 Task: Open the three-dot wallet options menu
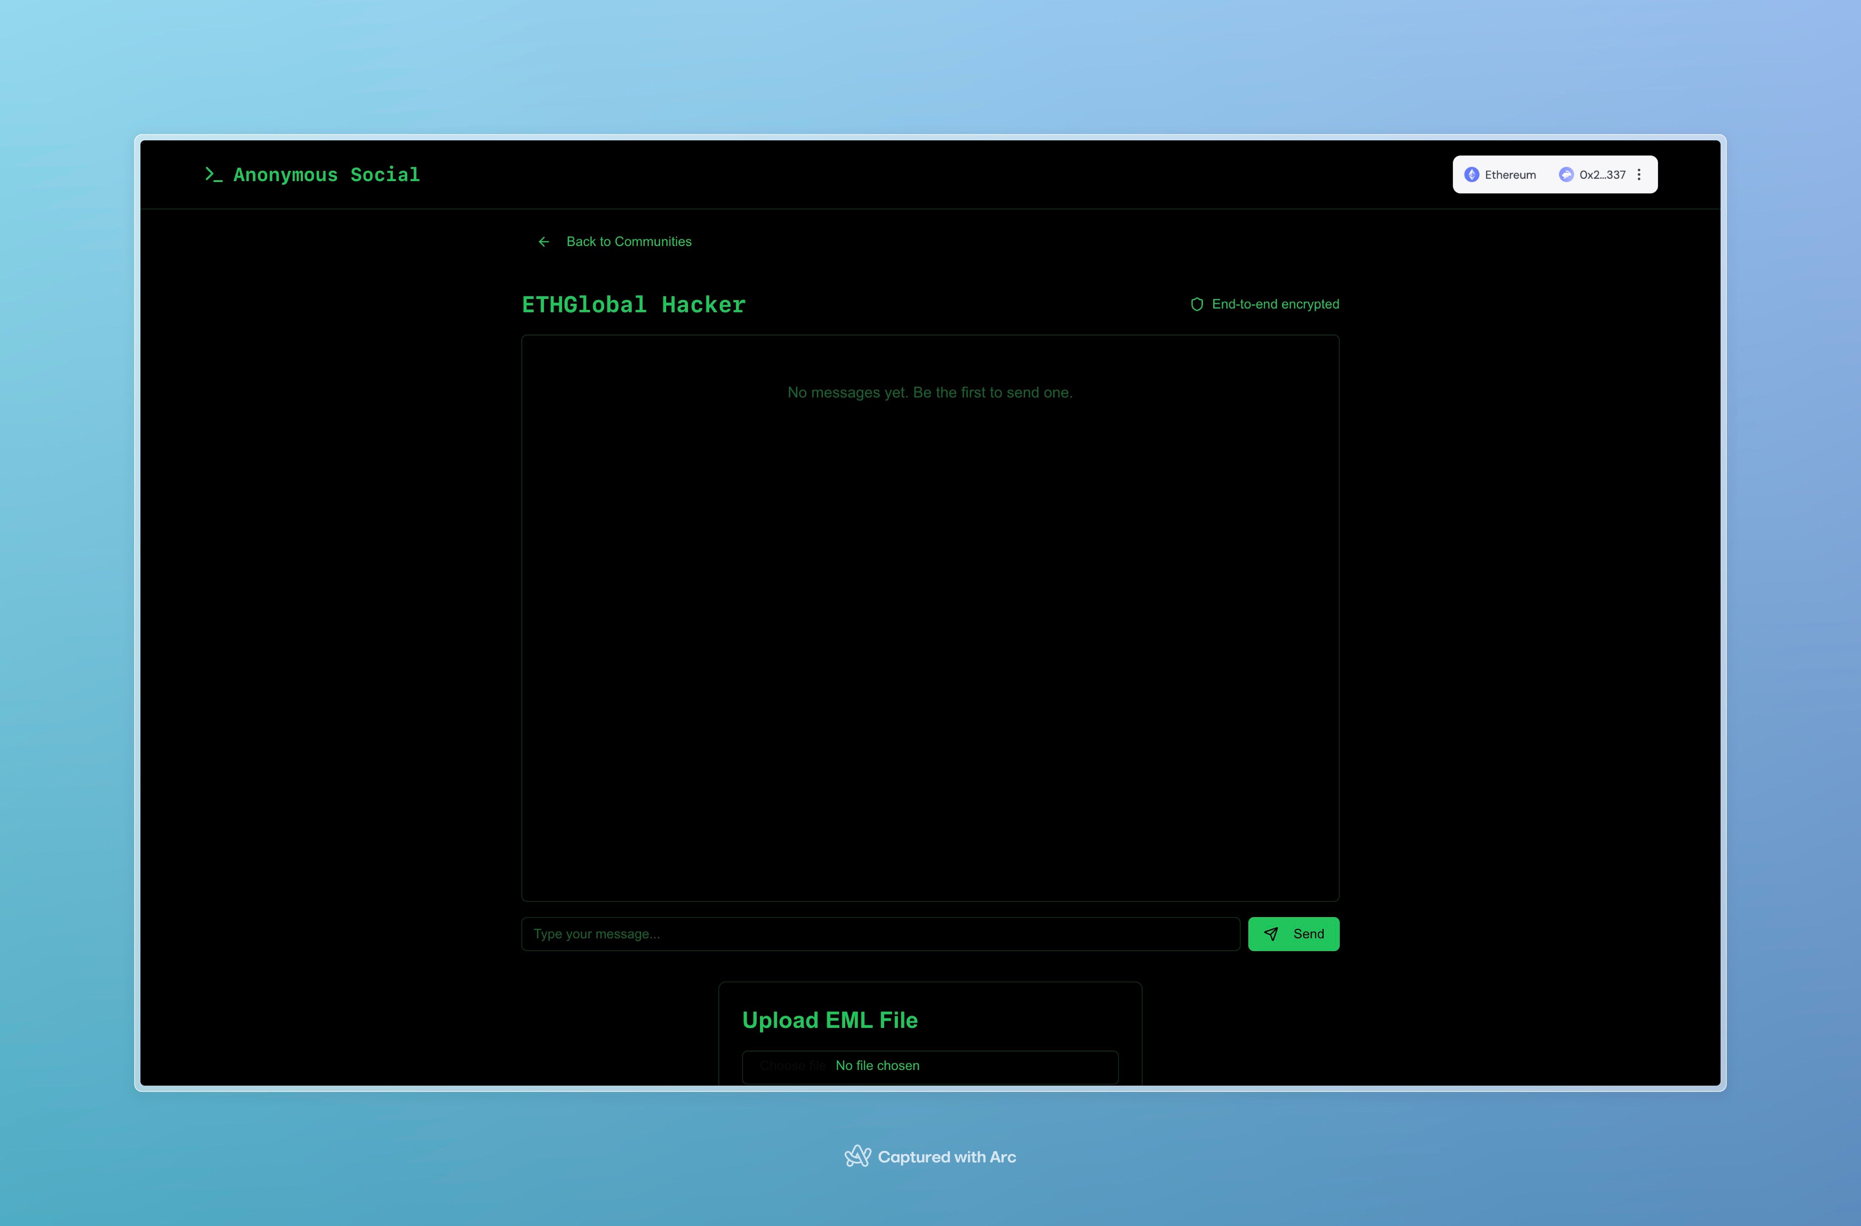pyautogui.click(x=1639, y=174)
